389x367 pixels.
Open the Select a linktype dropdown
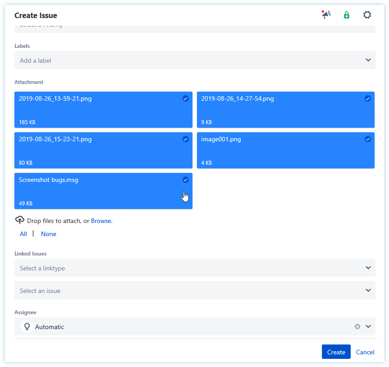click(195, 268)
